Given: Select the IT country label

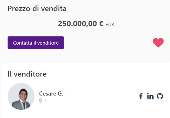Looking at the screenshot, I should tap(45, 101).
